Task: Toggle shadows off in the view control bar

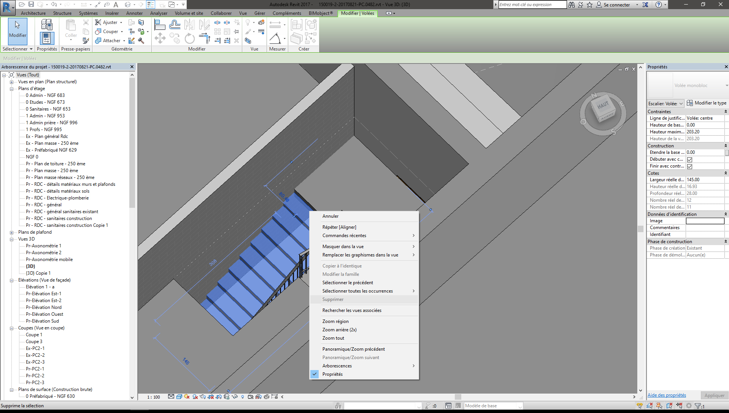Action: (x=186, y=397)
